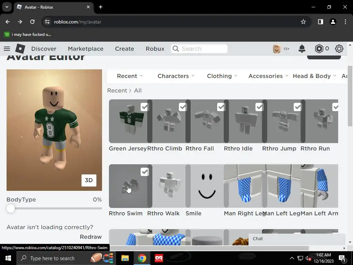Open the Discover page
This screenshot has height=265, width=353.
point(44,49)
